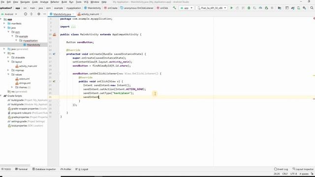Open the Event Log panel
Screen dimensions: 315x177
point(281,169)
